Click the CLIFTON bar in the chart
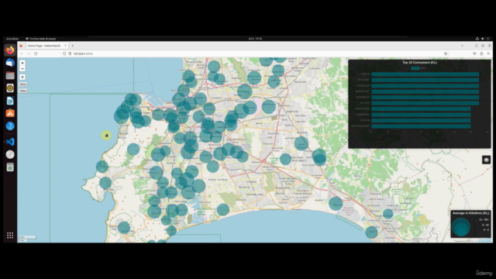 pos(425,103)
